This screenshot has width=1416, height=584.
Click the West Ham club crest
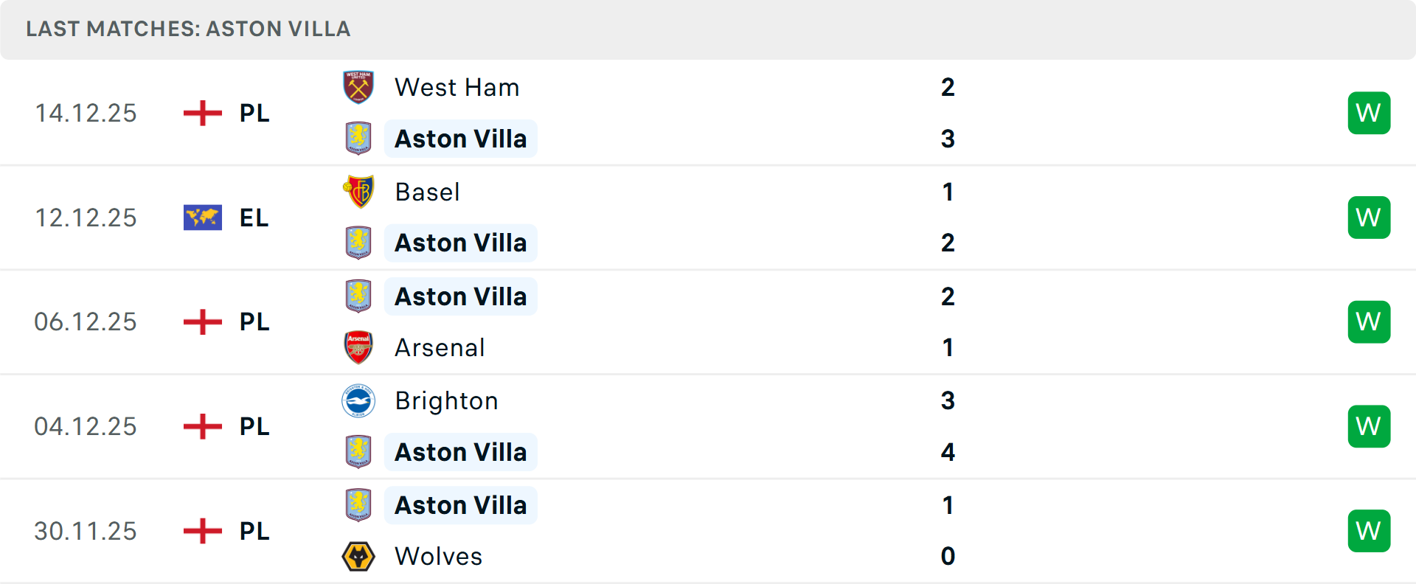tap(358, 87)
